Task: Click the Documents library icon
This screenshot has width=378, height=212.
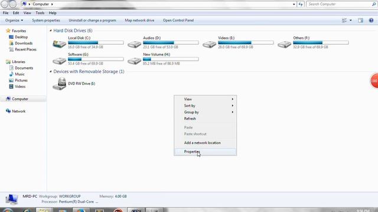Action: tap(11, 68)
